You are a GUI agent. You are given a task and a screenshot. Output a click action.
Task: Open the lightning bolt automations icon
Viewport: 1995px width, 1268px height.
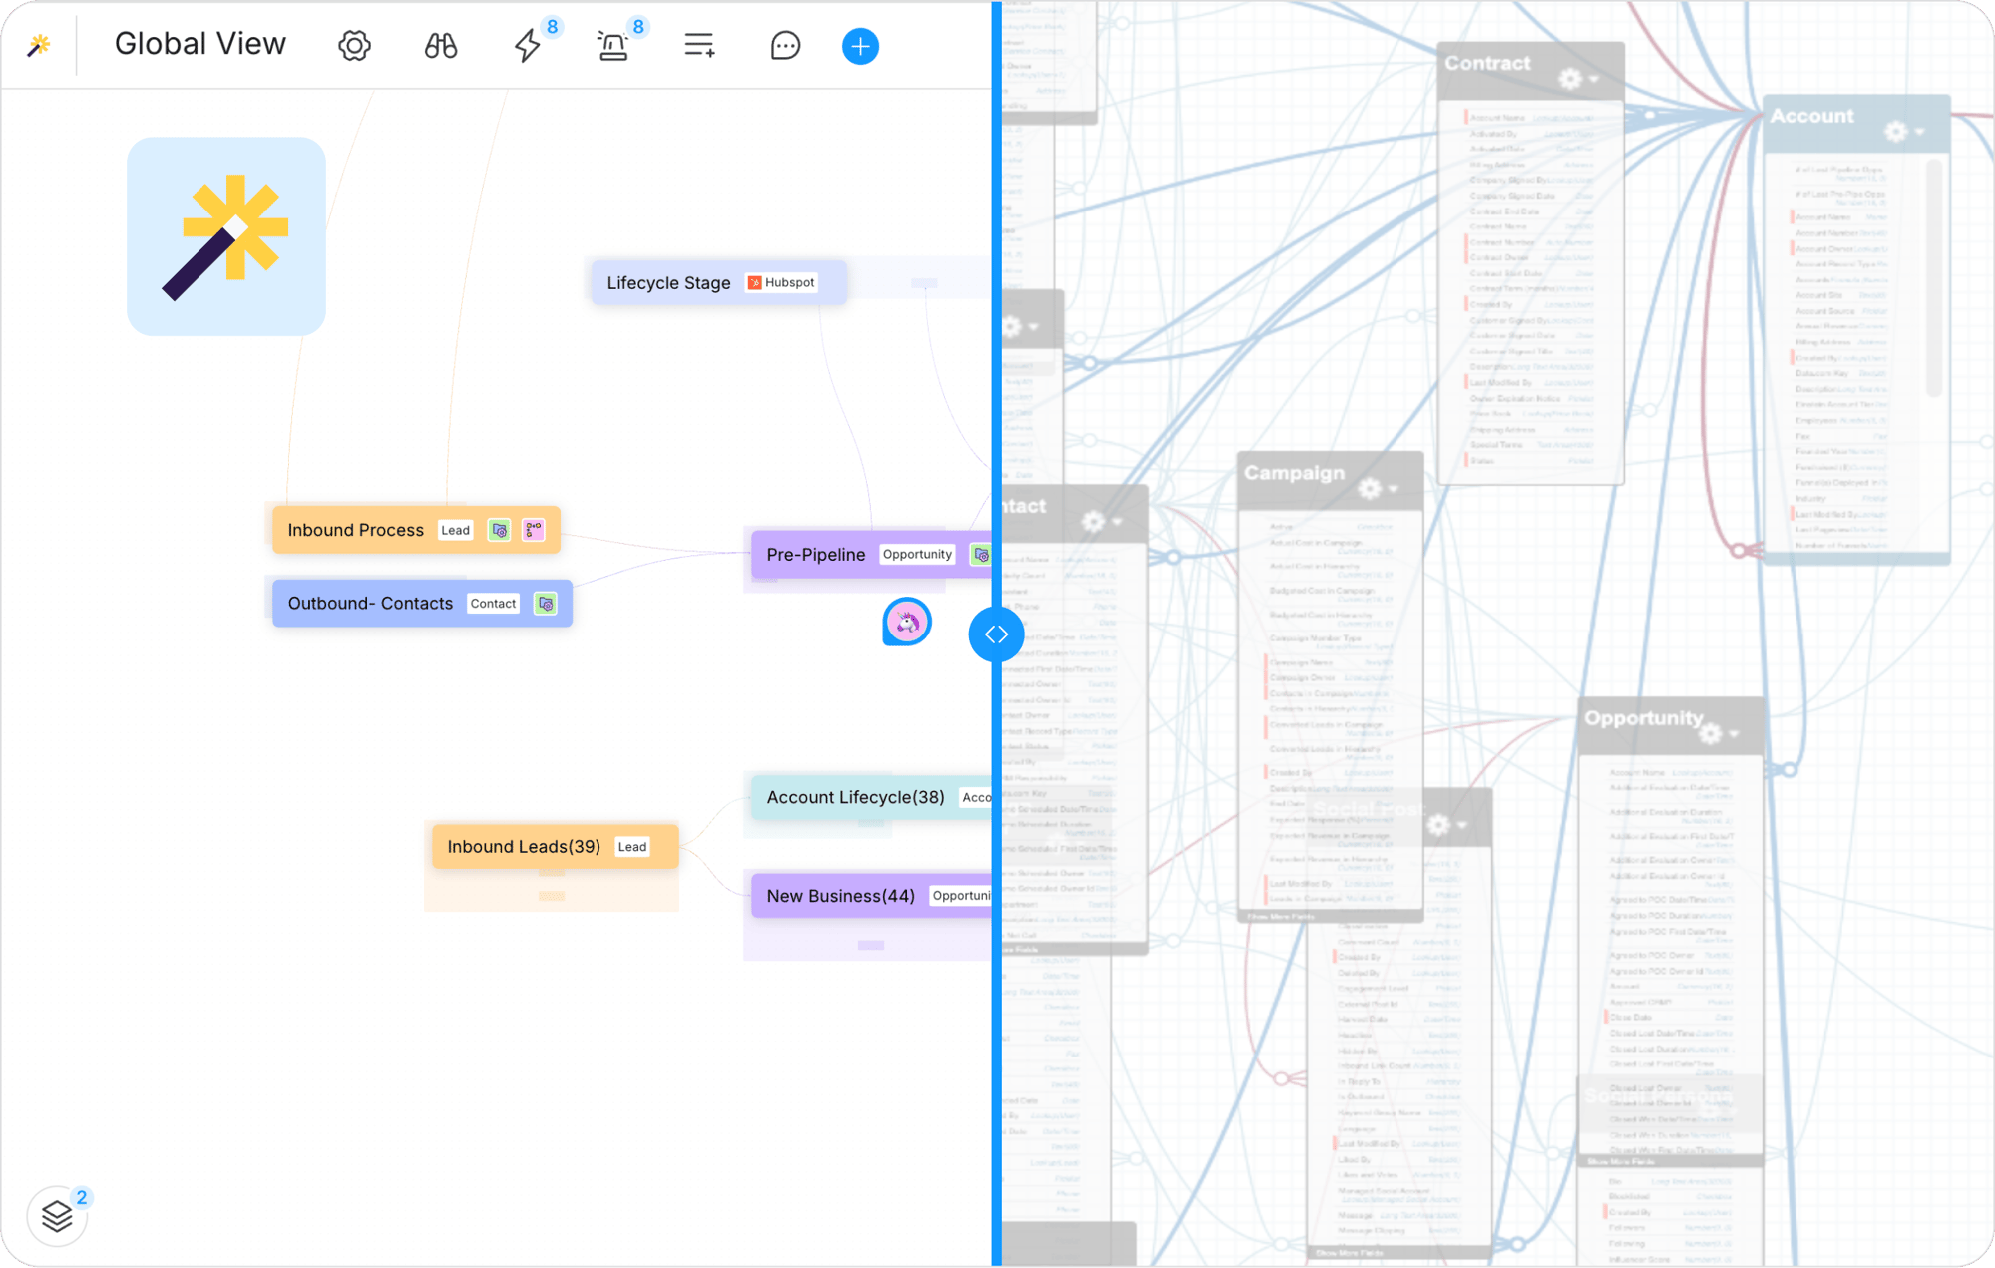527,46
